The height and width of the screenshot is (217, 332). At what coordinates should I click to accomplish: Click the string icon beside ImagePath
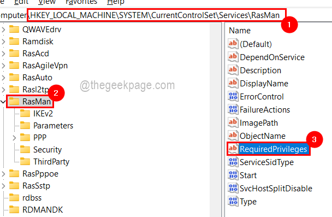[233, 122]
